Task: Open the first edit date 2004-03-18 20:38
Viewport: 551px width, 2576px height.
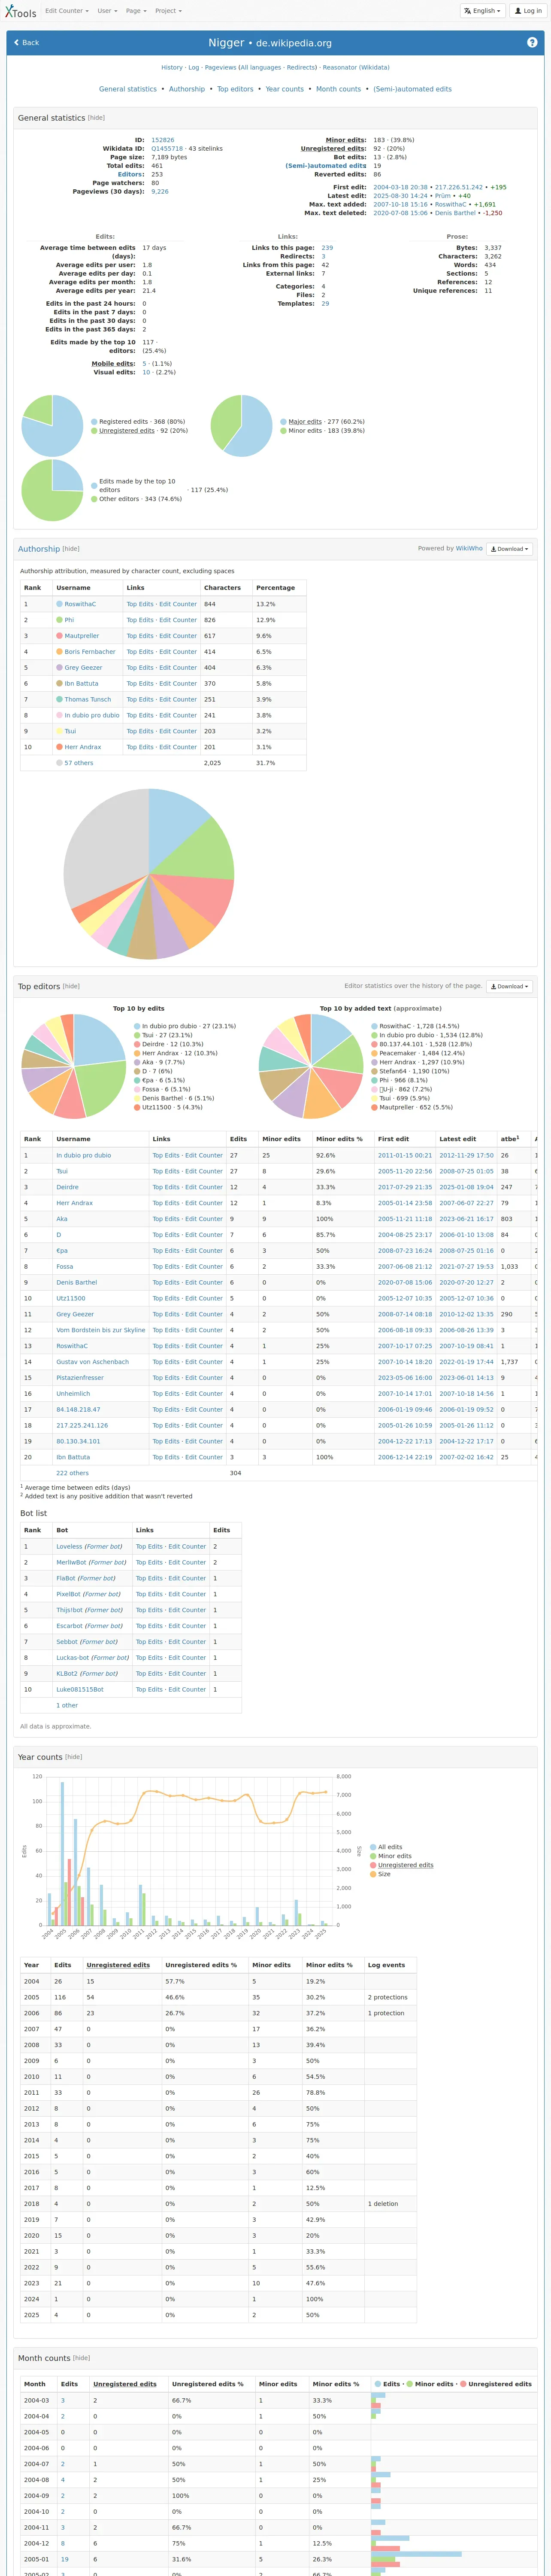Action: [x=400, y=187]
